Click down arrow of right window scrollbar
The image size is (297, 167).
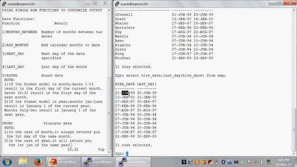point(294,154)
